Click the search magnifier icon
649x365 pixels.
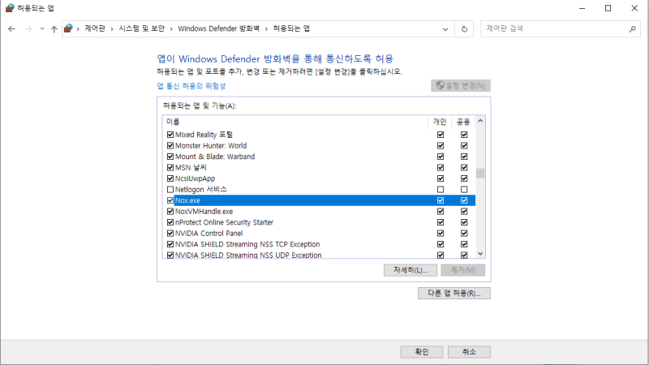pos(632,29)
